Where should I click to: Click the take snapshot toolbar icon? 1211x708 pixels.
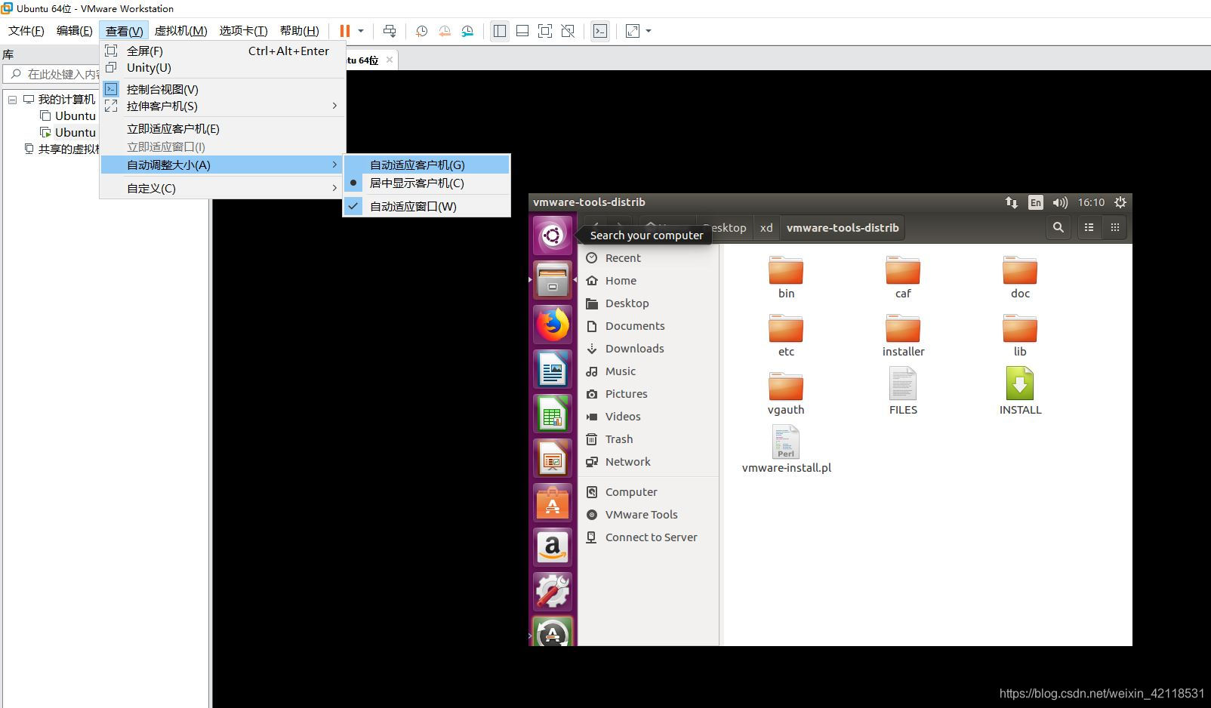coord(421,31)
